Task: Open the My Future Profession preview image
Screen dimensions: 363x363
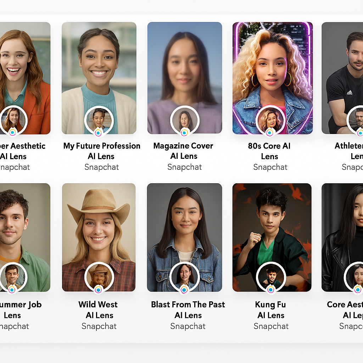Action: [99, 78]
